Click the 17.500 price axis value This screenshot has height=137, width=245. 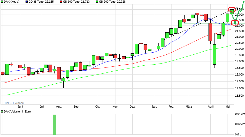point(239,81)
